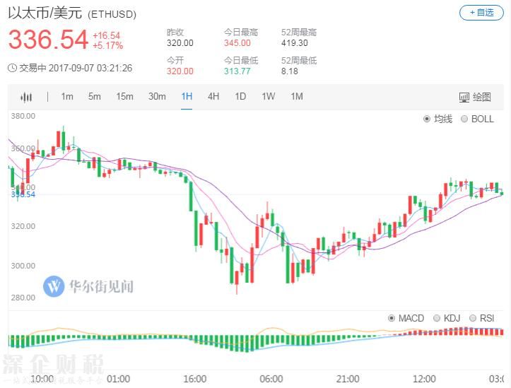
Task: Click the (ETHUSD) ticker symbol
Action: pos(112,14)
